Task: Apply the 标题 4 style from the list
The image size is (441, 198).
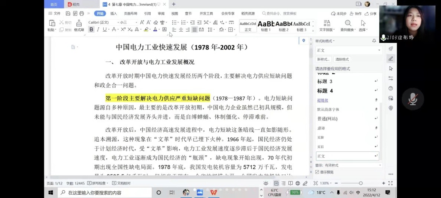Action: click(325, 91)
